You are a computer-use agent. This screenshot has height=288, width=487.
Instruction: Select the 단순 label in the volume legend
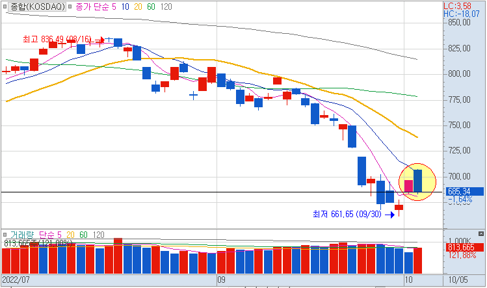pos(46,235)
